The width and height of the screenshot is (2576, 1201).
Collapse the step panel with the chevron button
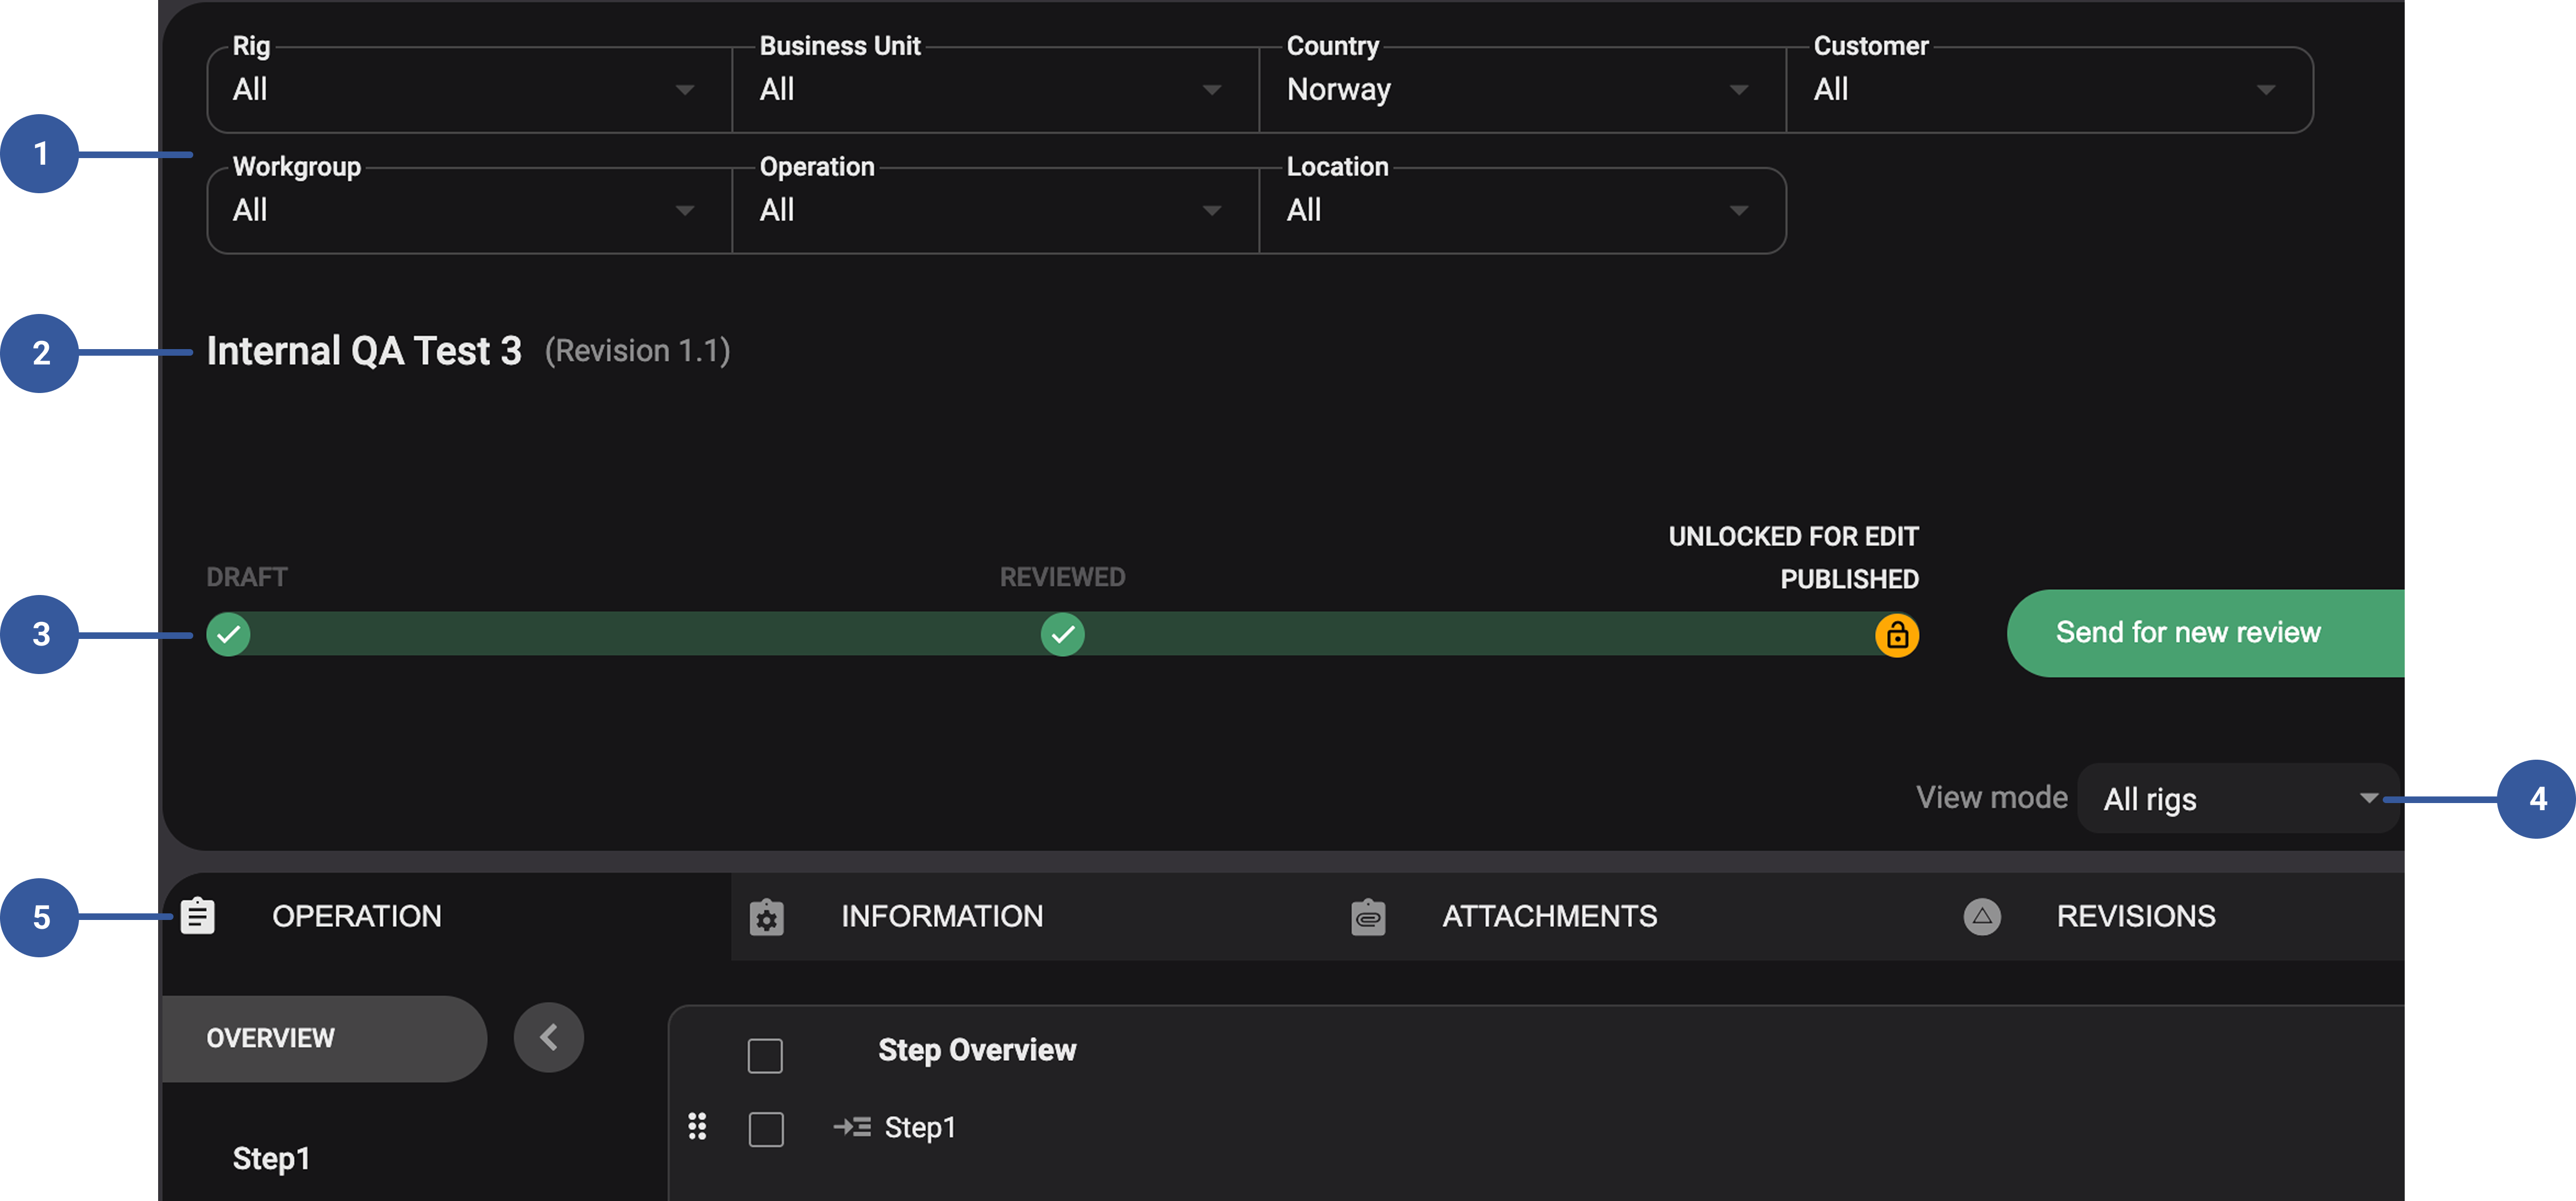[x=548, y=1037]
